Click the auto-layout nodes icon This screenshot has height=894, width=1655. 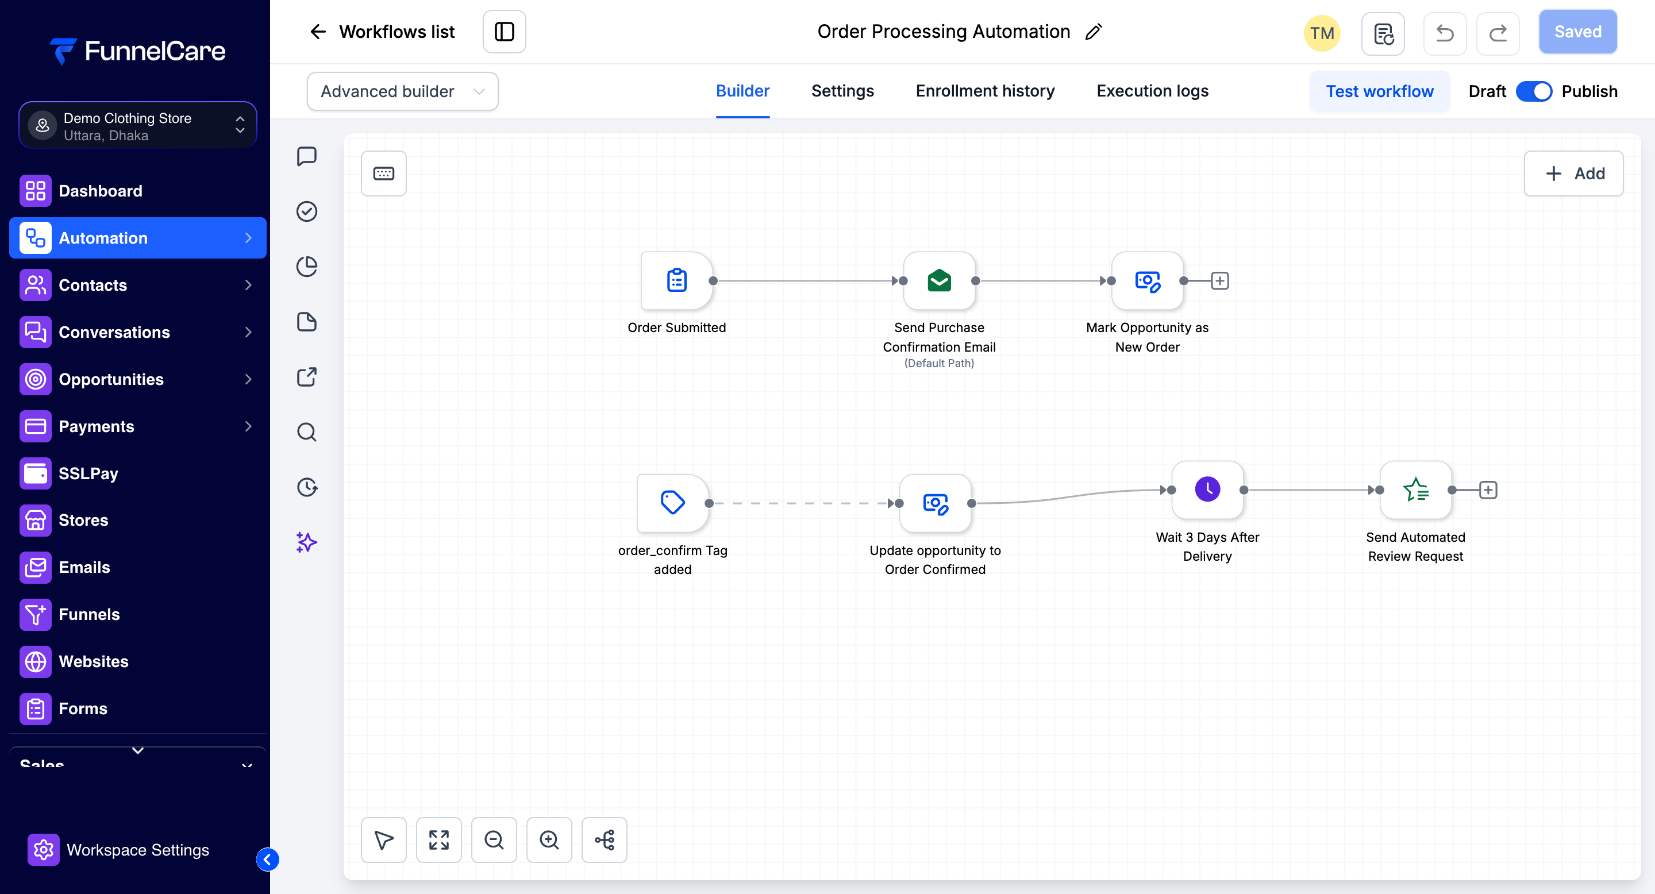(x=605, y=840)
